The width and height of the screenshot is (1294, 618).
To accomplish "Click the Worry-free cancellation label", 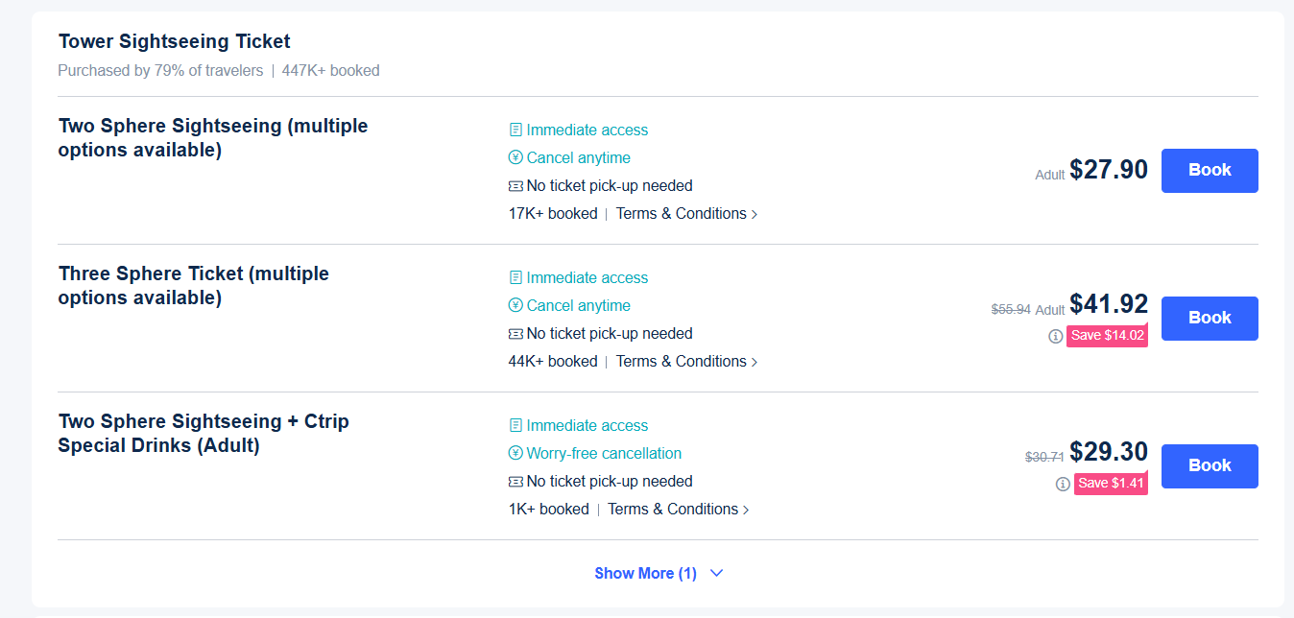I will (604, 453).
